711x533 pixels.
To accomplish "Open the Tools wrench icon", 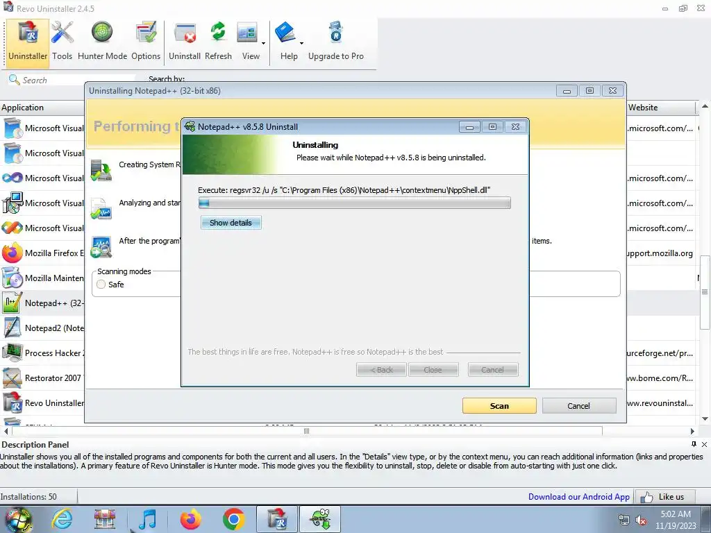I will [x=62, y=33].
